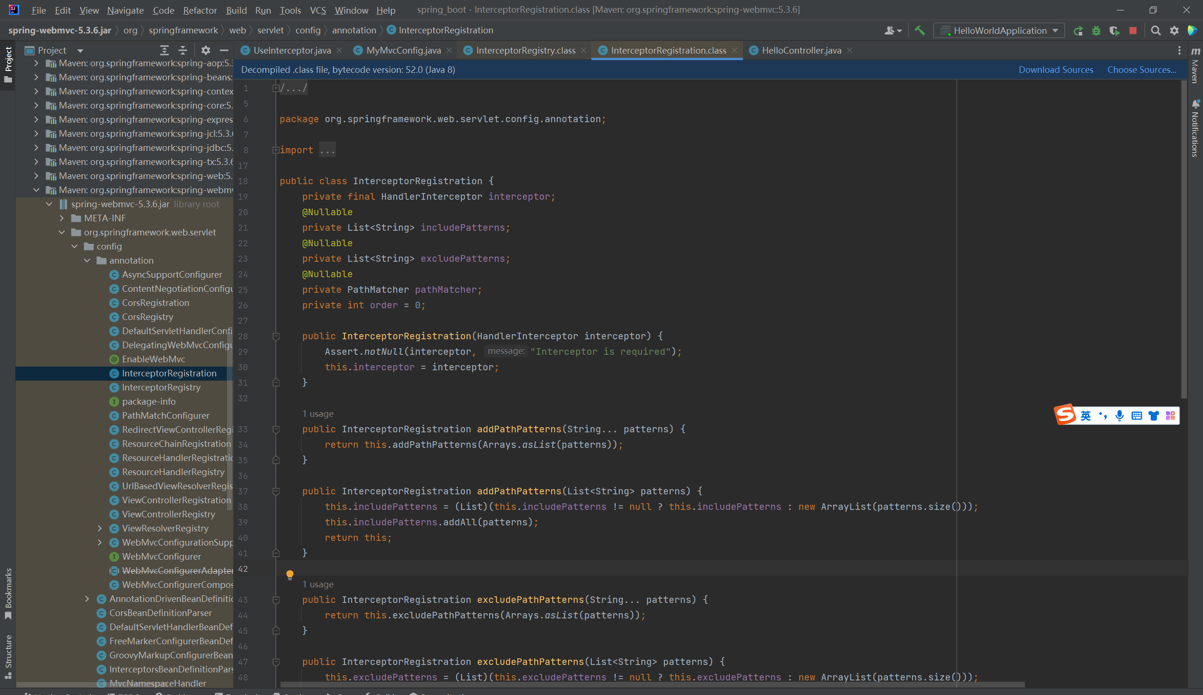Image resolution: width=1203 pixels, height=695 pixels.
Task: Click the Debug bug icon
Action: (1096, 31)
